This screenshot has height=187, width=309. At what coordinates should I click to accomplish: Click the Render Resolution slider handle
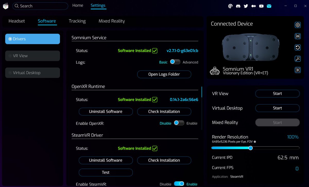[251, 148]
